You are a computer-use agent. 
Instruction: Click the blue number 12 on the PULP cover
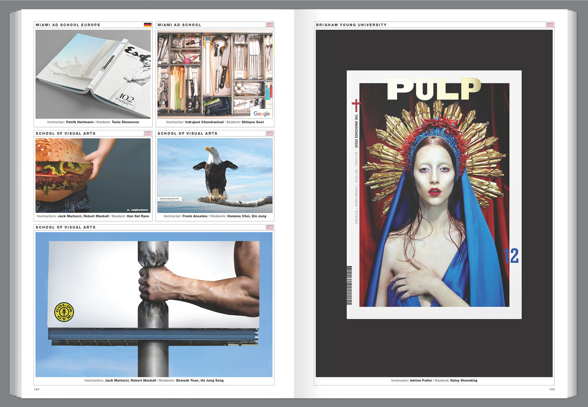click(x=510, y=256)
